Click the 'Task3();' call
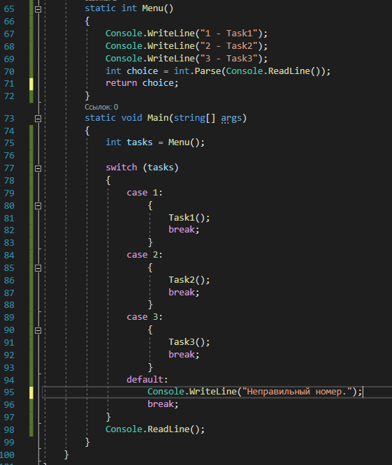392x465 pixels. [x=189, y=342]
